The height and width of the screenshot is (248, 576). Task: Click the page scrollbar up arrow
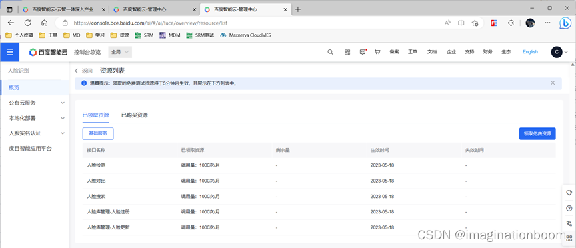(572, 65)
